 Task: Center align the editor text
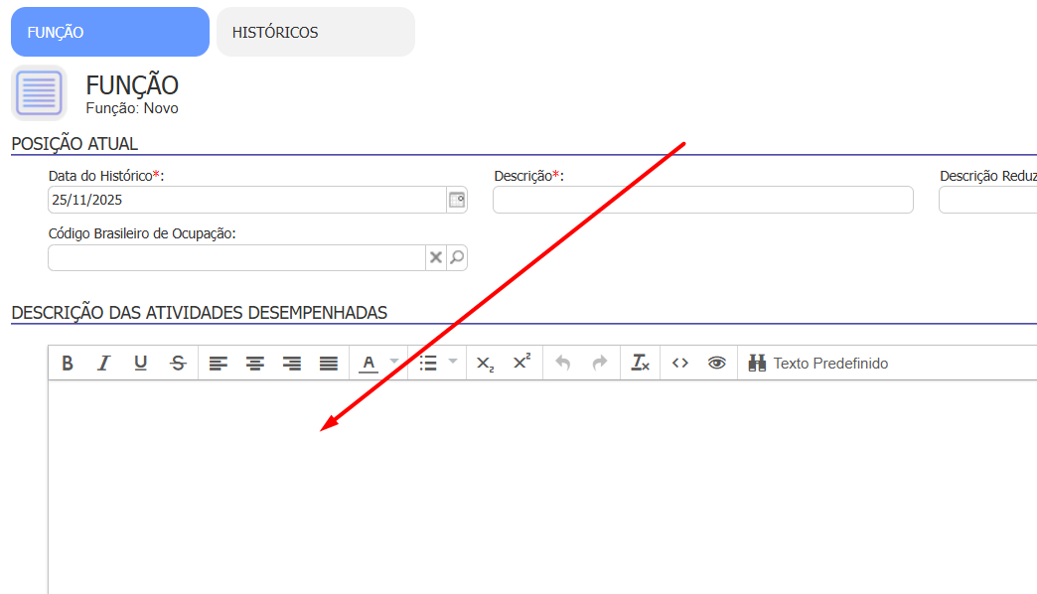[x=255, y=364]
